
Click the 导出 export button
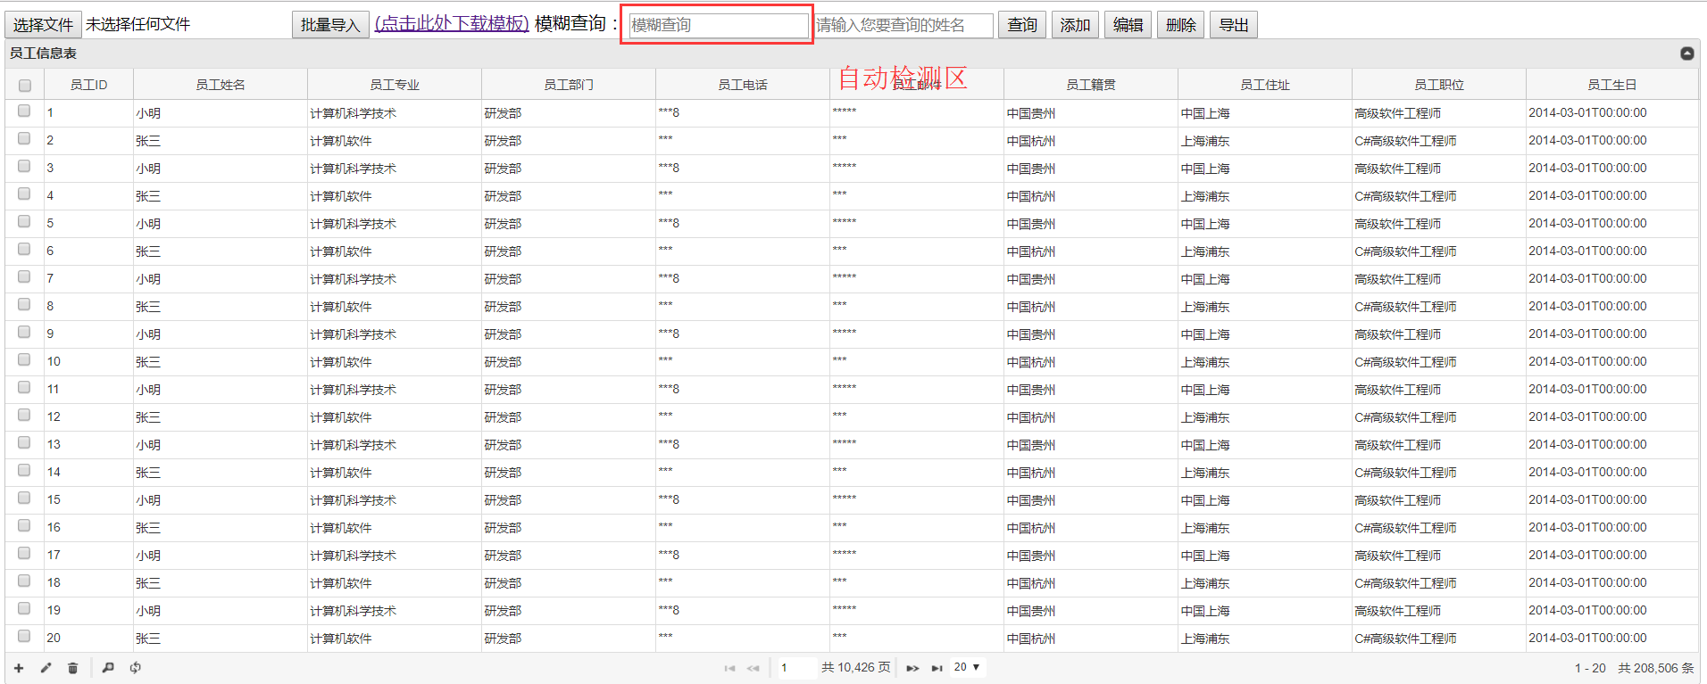click(x=1234, y=25)
